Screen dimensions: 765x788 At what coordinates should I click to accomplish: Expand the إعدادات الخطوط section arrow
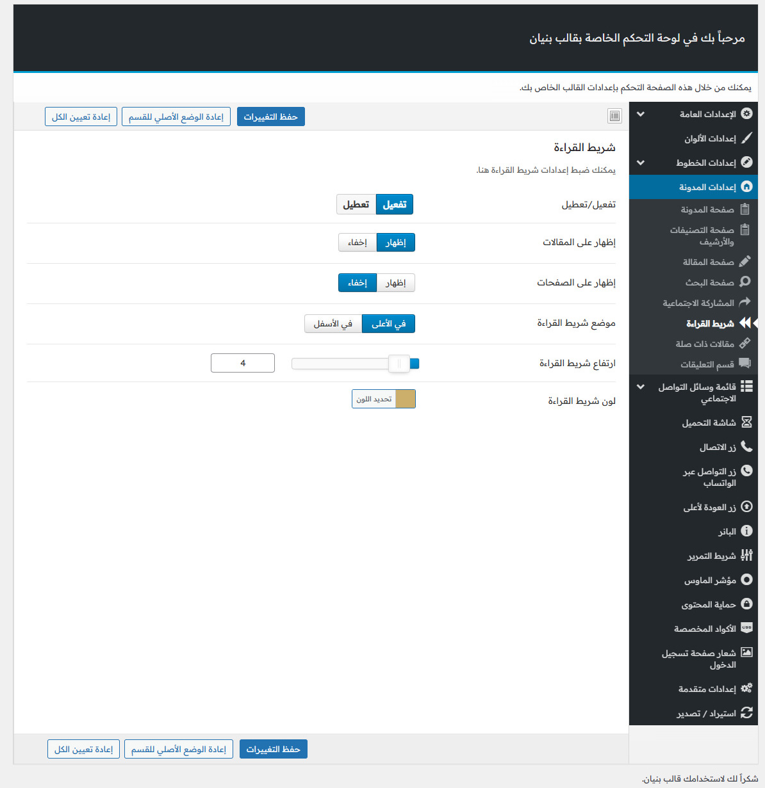[x=641, y=163]
